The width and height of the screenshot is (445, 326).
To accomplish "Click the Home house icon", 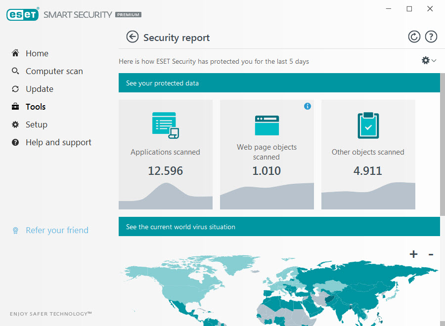I will (15, 53).
